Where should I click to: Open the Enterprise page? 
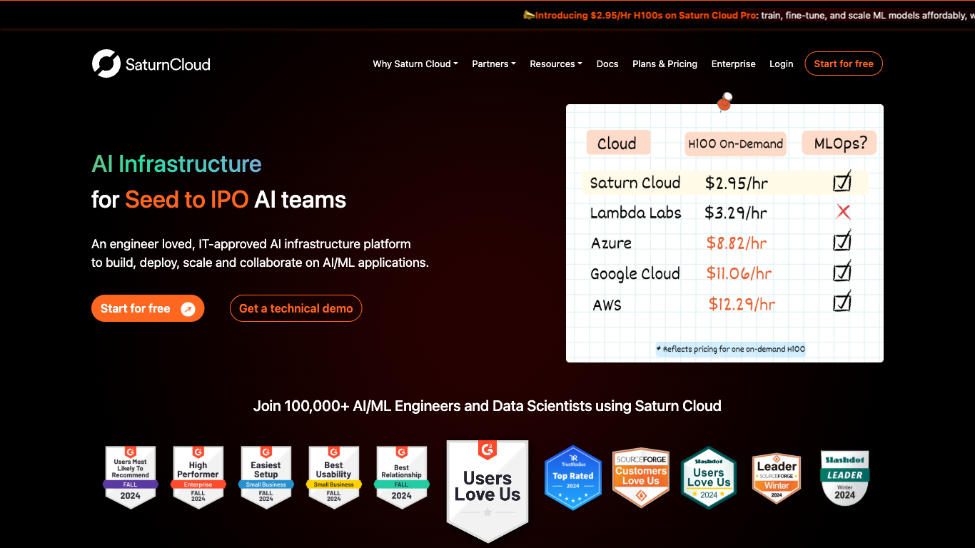pos(733,64)
